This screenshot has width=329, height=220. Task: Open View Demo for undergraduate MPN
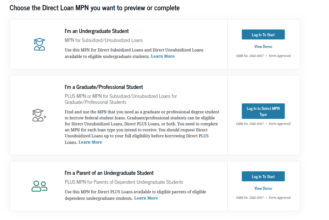(263, 46)
